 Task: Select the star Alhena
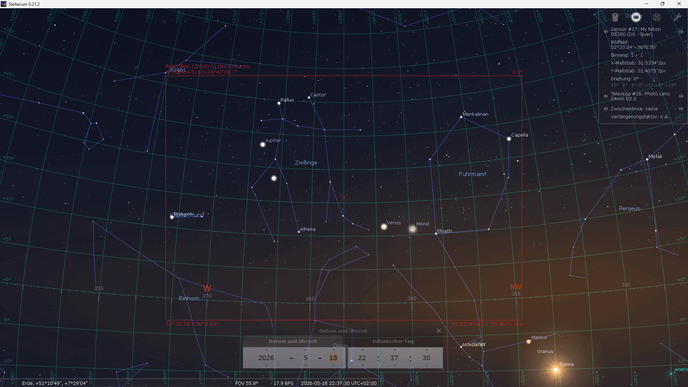pos(299,232)
